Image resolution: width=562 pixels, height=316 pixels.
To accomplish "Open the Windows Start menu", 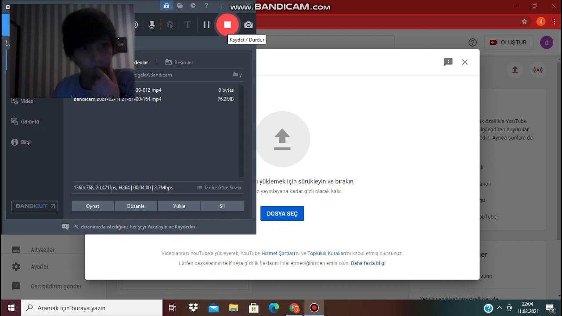I will tap(11, 308).
